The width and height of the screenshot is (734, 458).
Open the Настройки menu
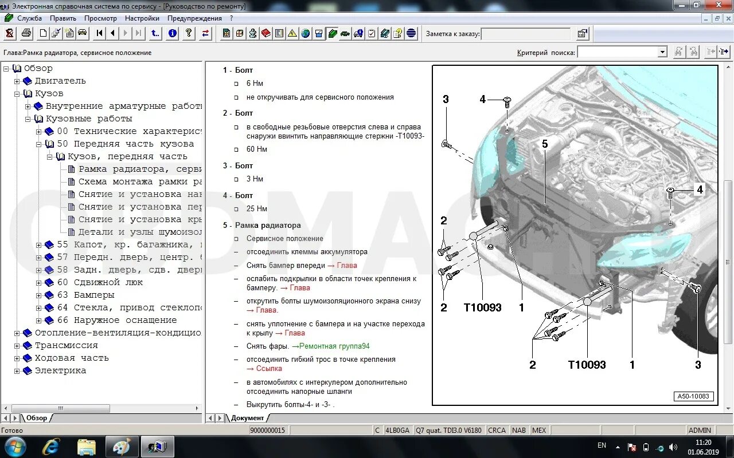pos(142,18)
